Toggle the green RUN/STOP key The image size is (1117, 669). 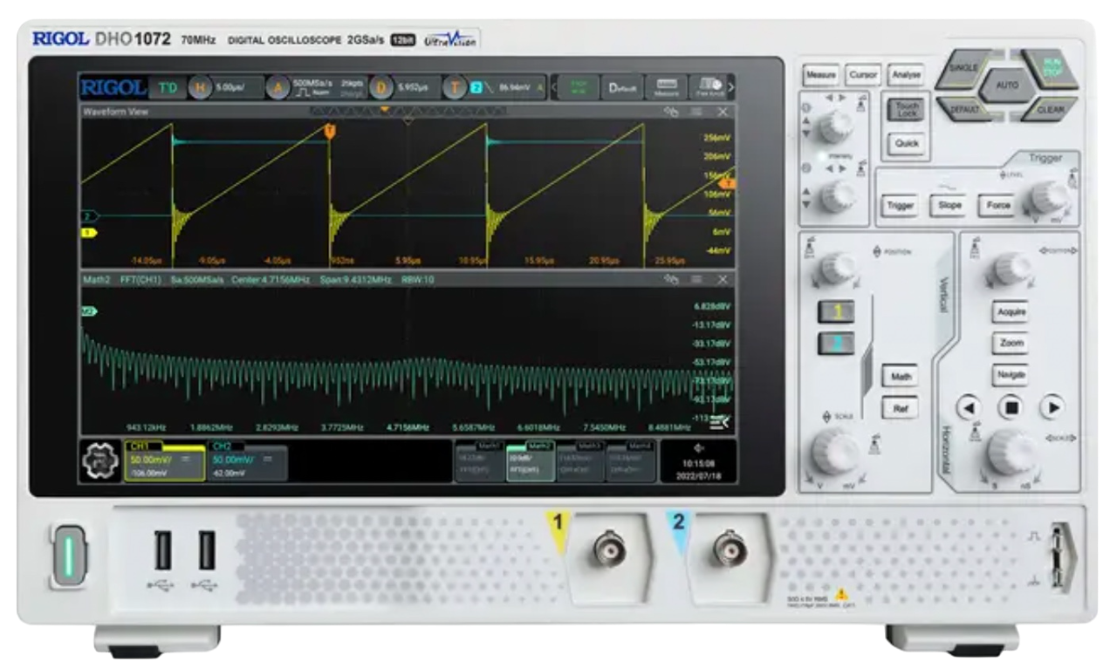[x=1050, y=69]
